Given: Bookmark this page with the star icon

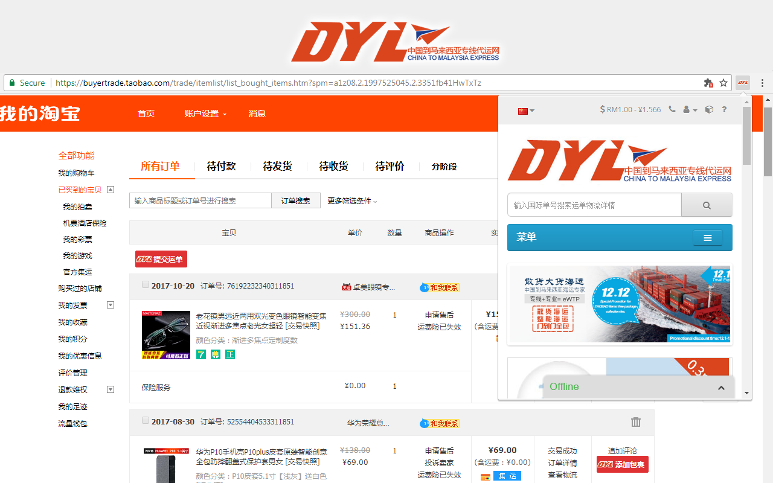Looking at the screenshot, I should [x=723, y=83].
